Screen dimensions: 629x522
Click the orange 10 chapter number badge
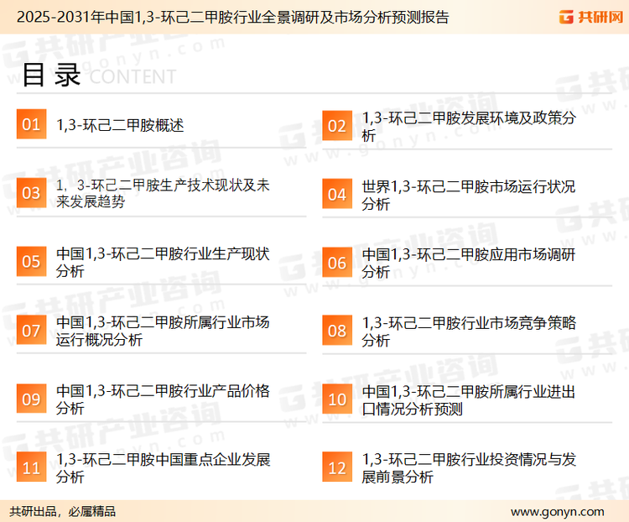[337, 399]
